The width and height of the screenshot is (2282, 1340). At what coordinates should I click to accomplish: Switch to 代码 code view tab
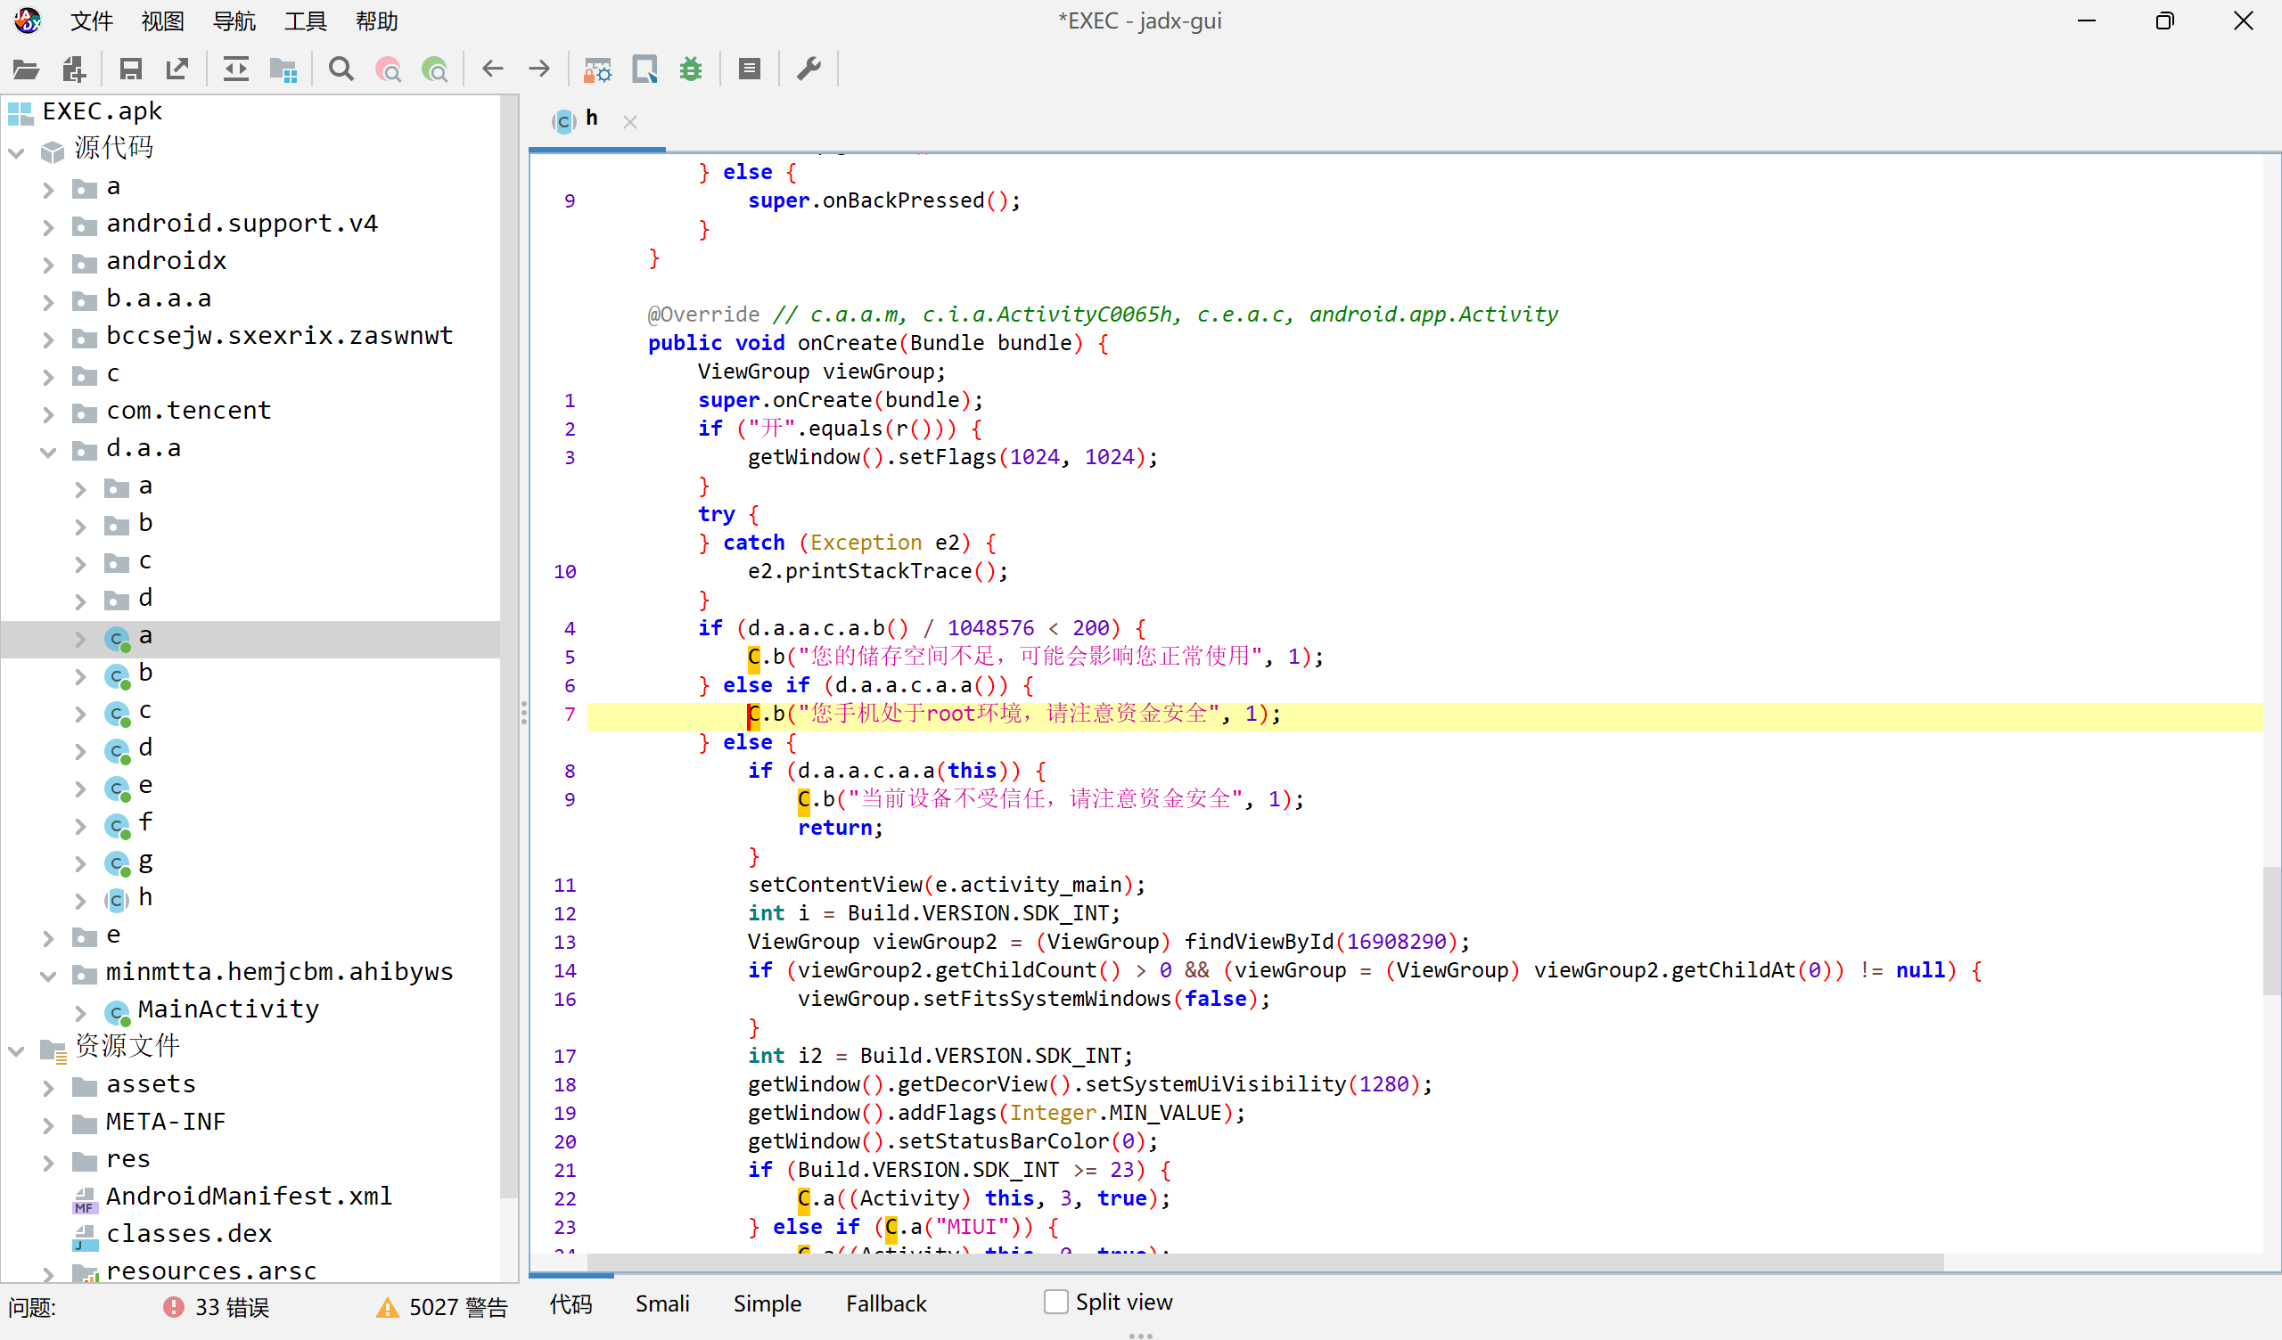(x=570, y=1303)
